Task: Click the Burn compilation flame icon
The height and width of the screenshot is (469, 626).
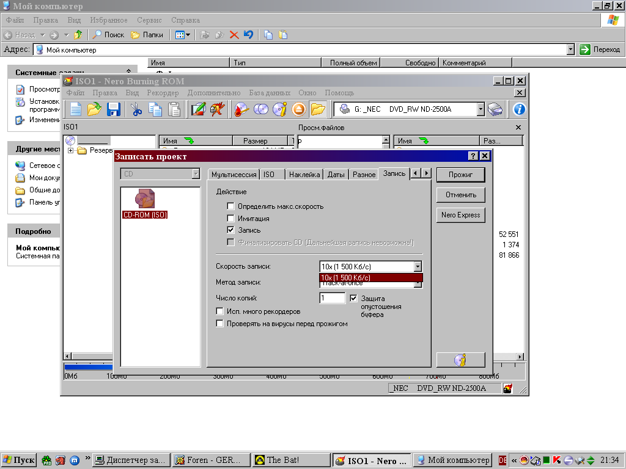Action: click(x=217, y=109)
